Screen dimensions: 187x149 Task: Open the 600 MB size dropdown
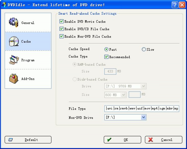click(x=123, y=95)
